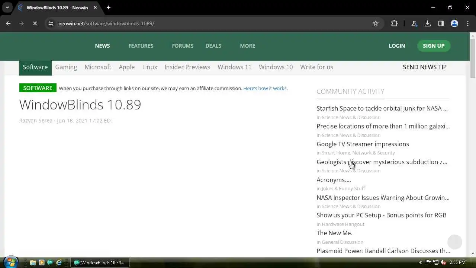
Task: Open the Acronyms.... thread
Action: 334,180
